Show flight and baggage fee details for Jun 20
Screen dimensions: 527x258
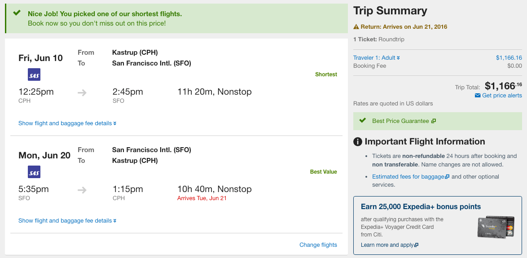click(x=67, y=221)
